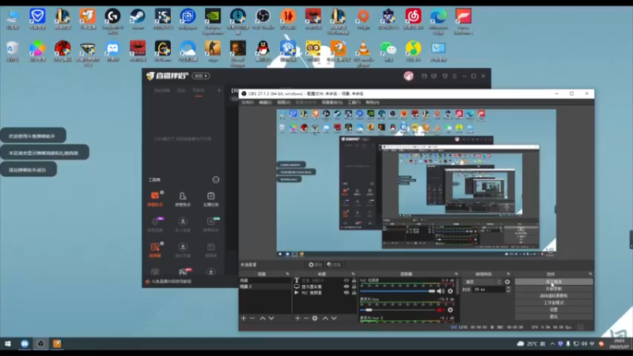Open 工具(T) menu in OBS
This screenshot has width=633, height=356.
tap(354, 103)
